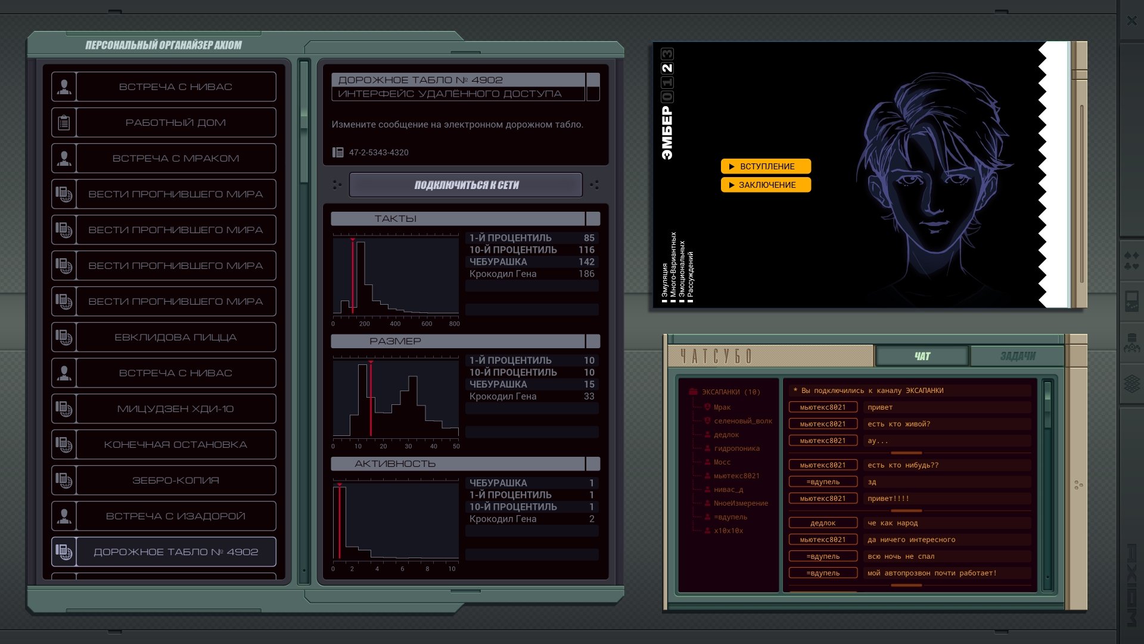The width and height of the screenshot is (1144, 644).
Task: Play the ЗАКЛЮЧЕНИЕ section
Action: pos(766,185)
